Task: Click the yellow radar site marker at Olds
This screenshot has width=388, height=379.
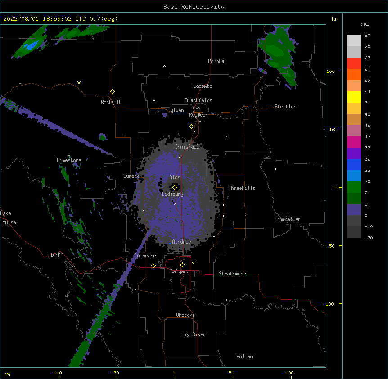Action: [x=175, y=187]
